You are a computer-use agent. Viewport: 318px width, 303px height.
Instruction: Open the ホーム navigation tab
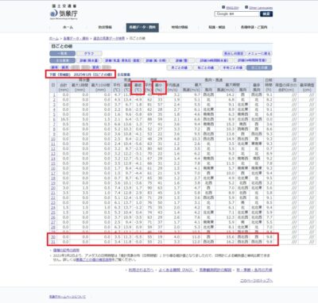tap(68, 27)
